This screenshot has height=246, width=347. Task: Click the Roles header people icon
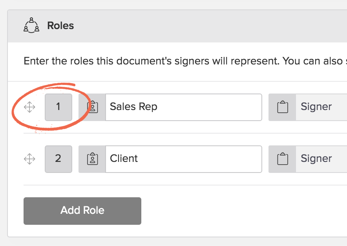31,25
